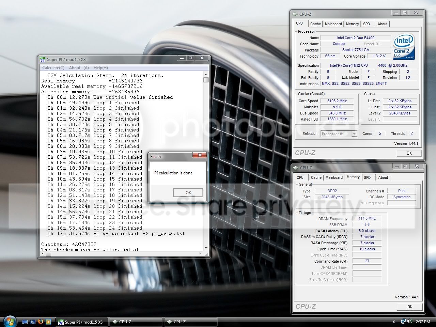Click the Super PI scrollbar down arrow
436x327 pixels.
coord(206,248)
